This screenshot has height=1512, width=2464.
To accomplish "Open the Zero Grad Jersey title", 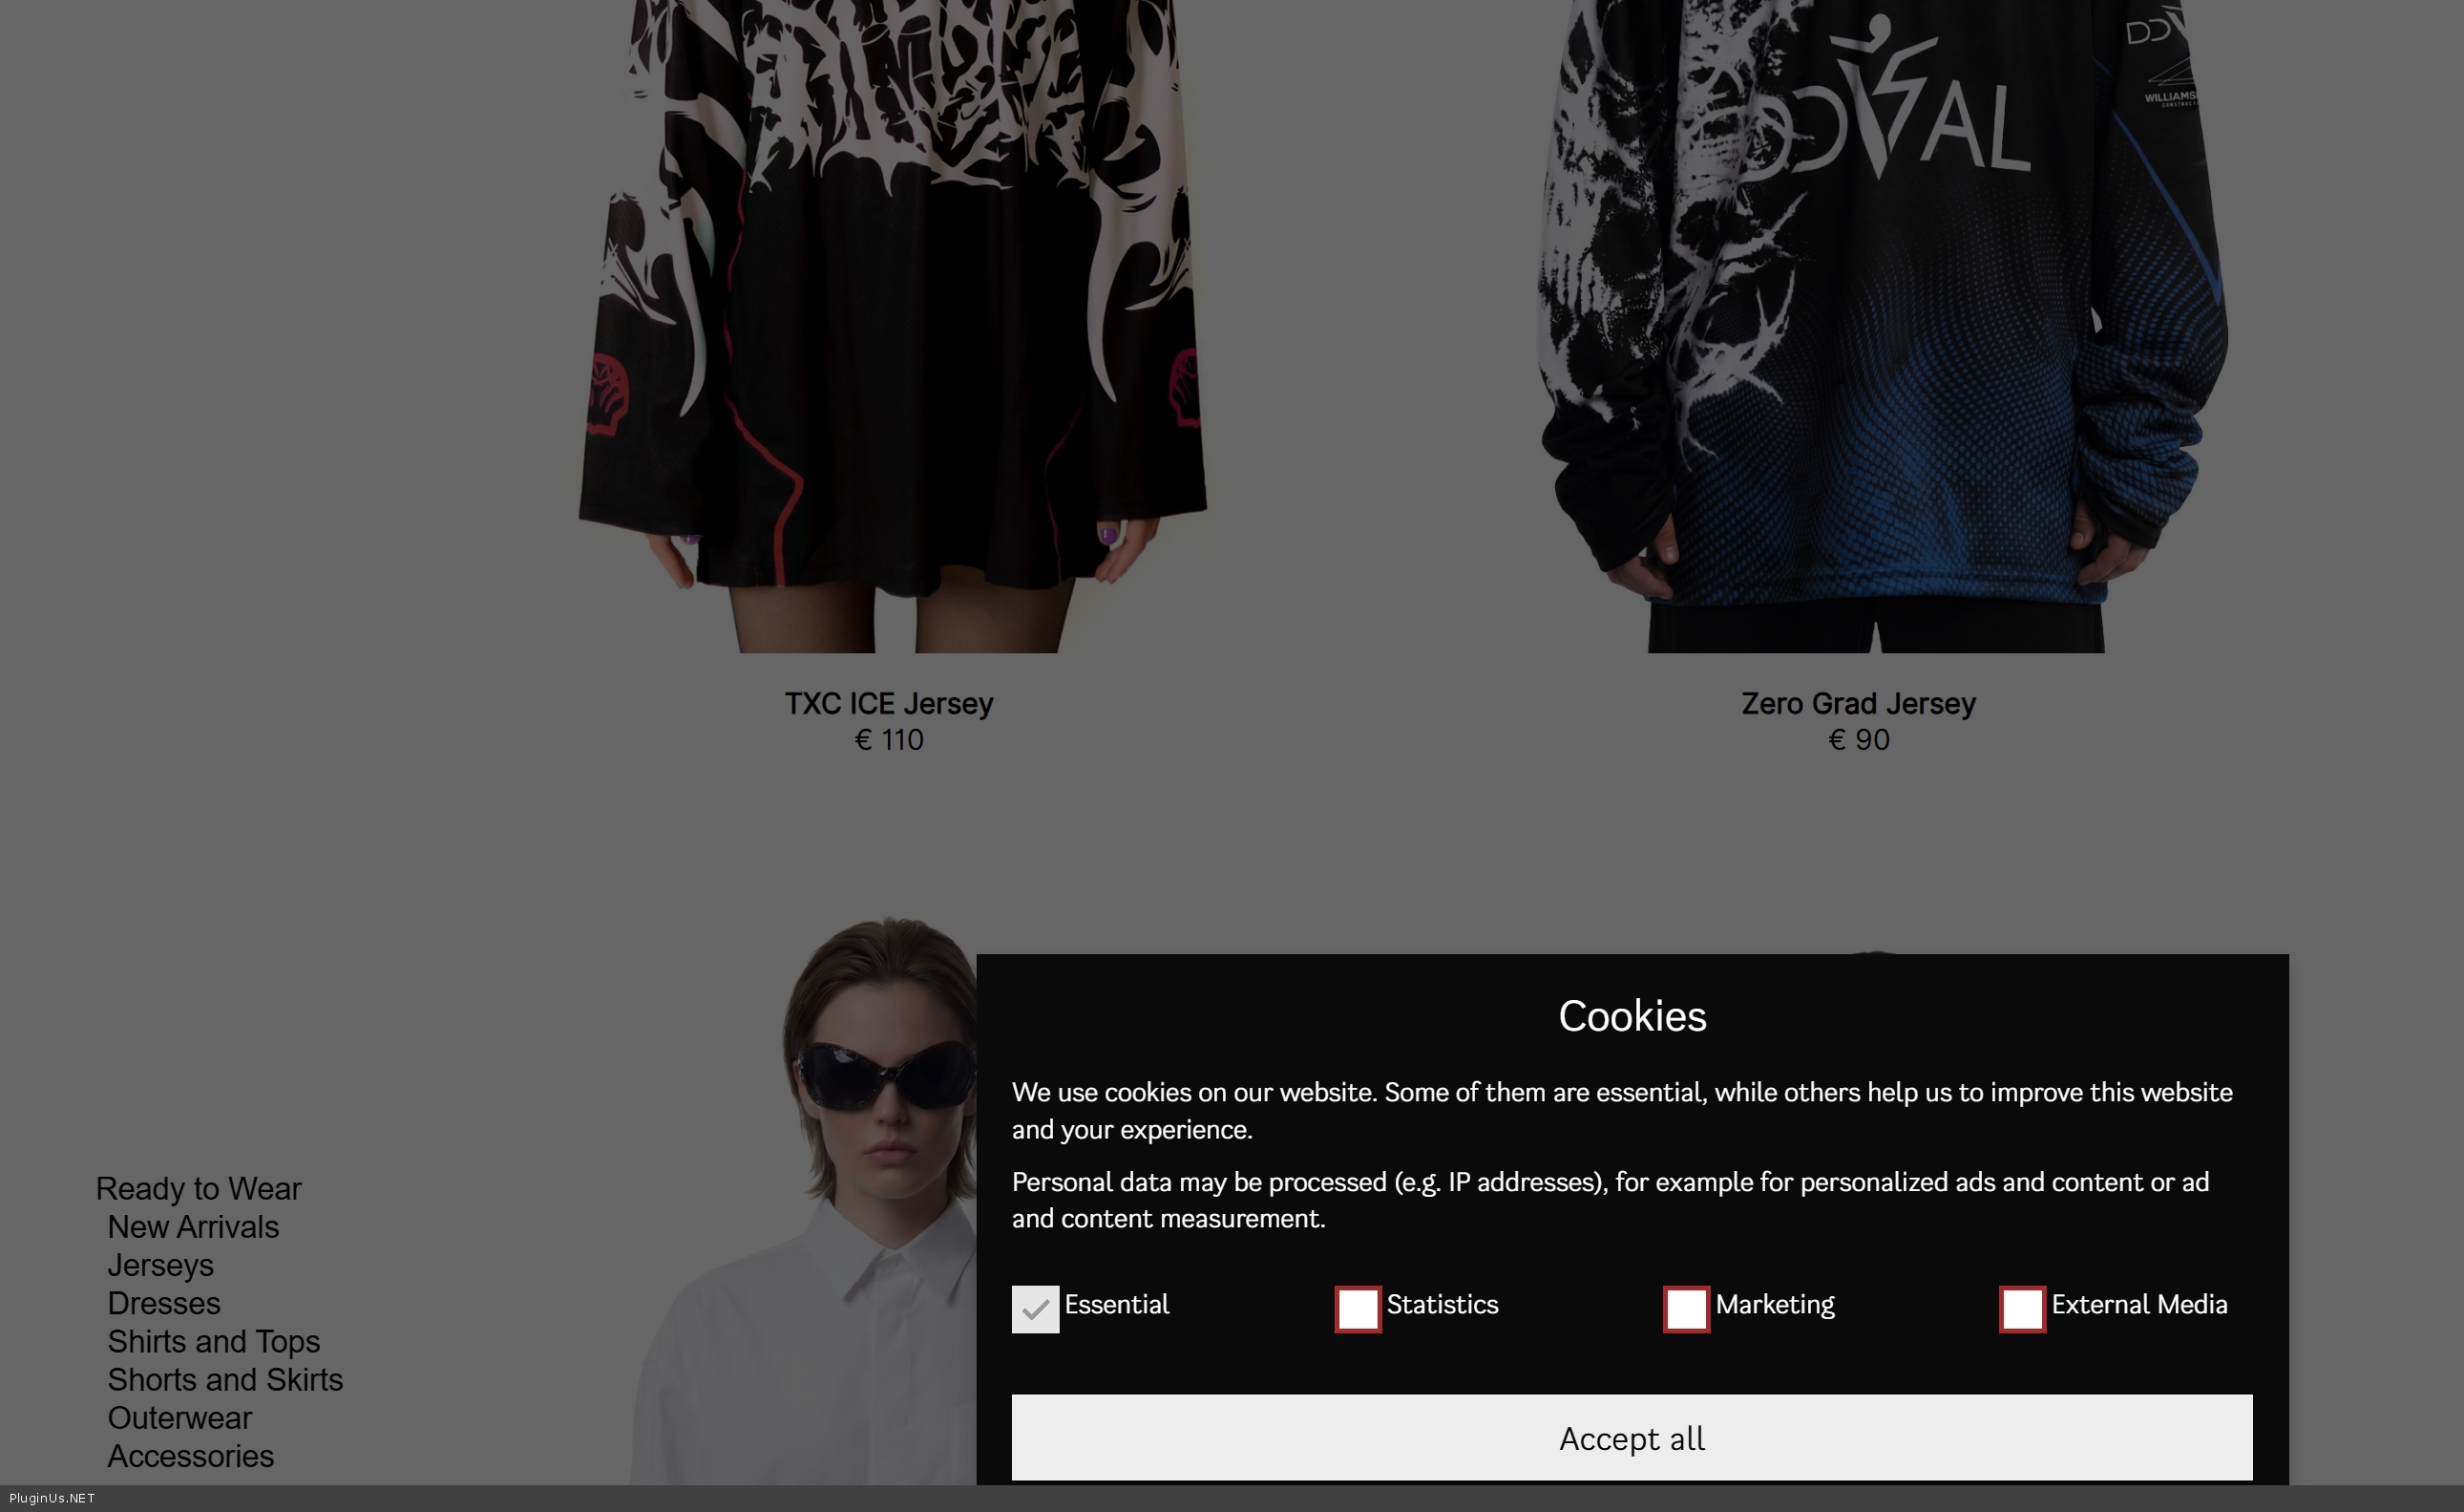I will tap(1858, 703).
